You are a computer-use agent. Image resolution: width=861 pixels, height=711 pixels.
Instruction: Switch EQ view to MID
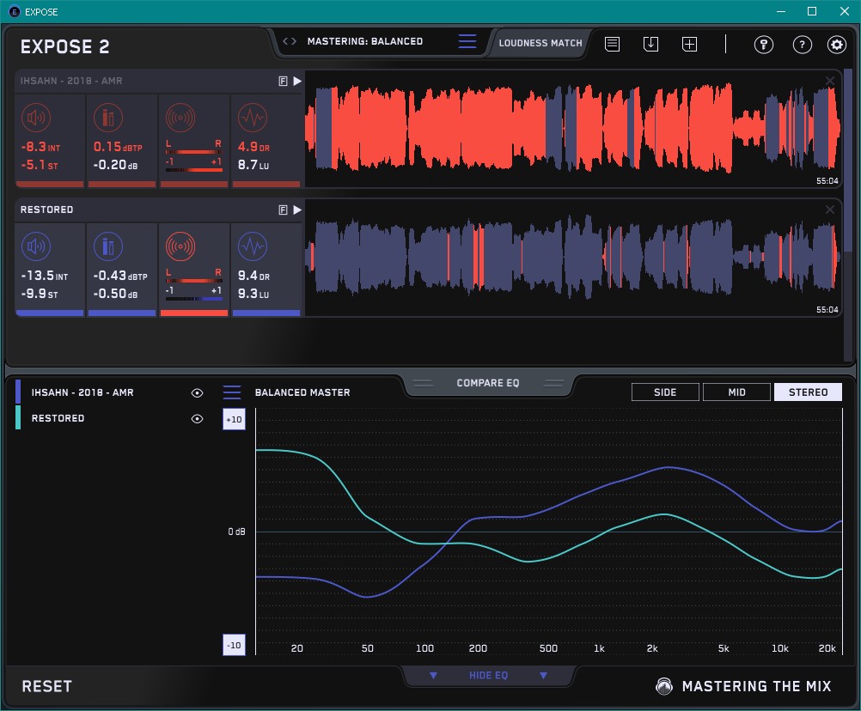[736, 392]
